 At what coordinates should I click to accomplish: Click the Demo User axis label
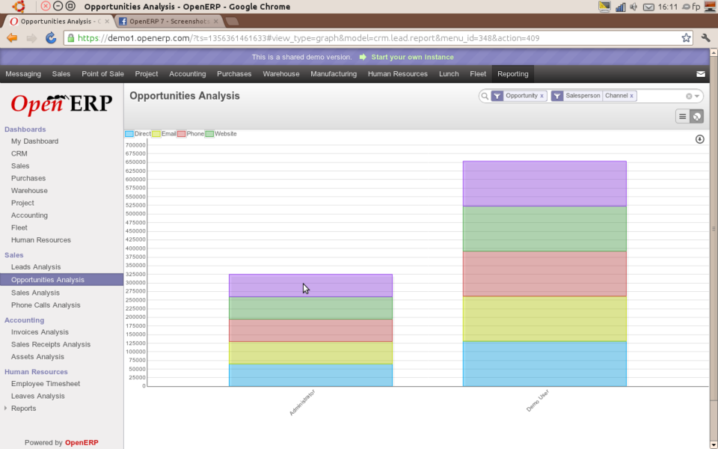pyautogui.click(x=537, y=400)
